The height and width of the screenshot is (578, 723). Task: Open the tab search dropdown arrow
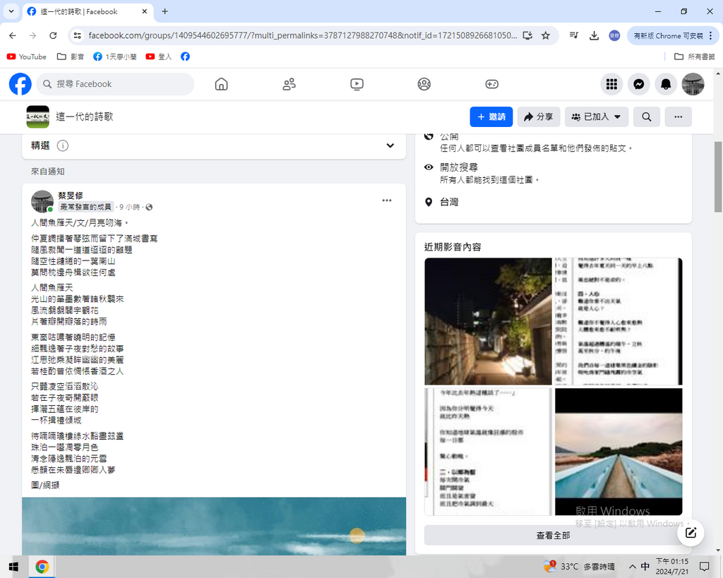pos(11,11)
